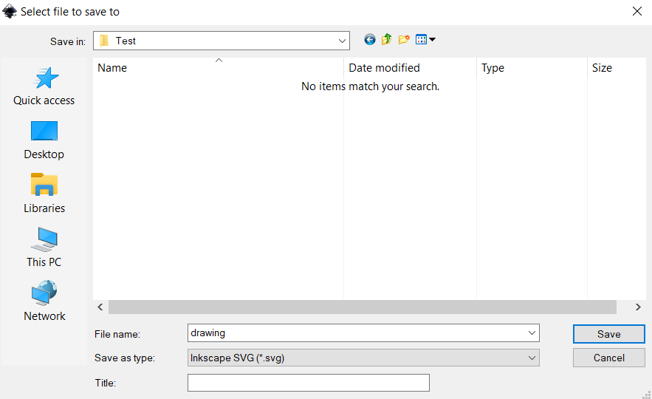The height and width of the screenshot is (399, 652).
Task: Expand the Save as type dropdown
Action: point(532,358)
